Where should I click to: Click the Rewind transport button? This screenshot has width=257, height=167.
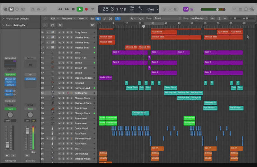click(x=60, y=9)
